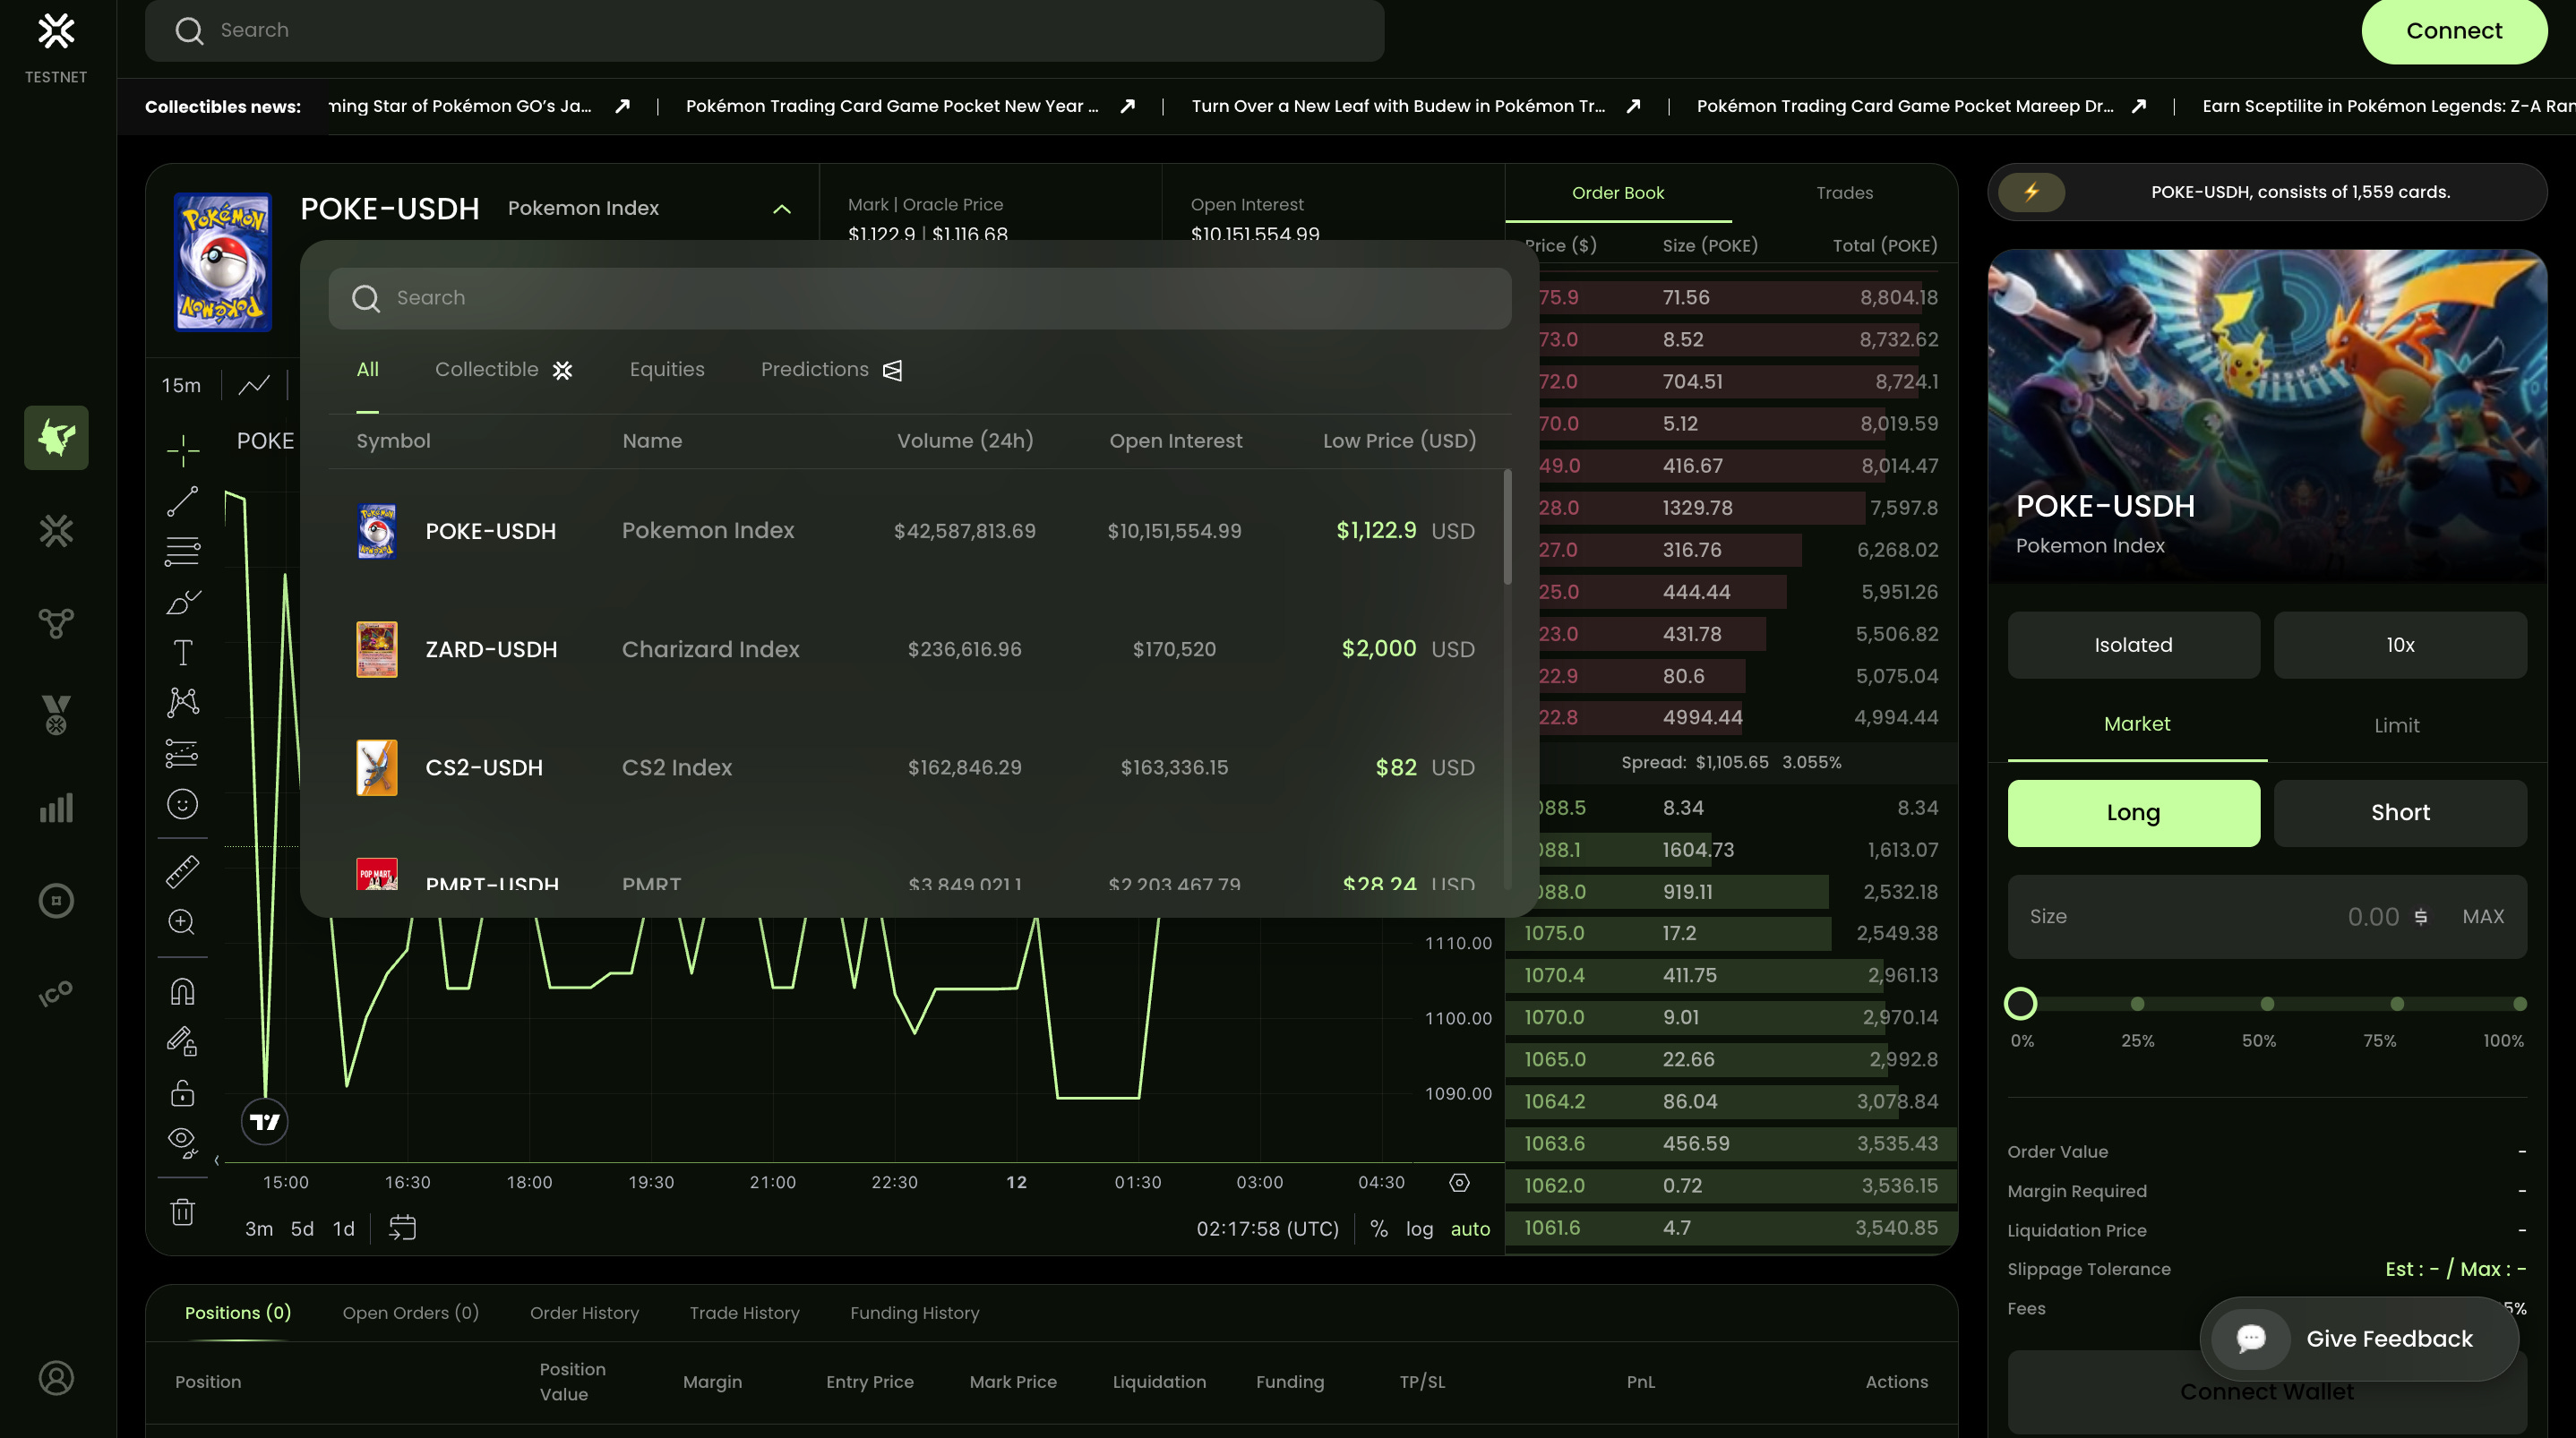Open the 10x leverage selector
Screen dimensions: 2576x1438
pos(2399,645)
